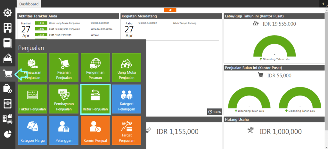The width and height of the screenshot is (328, 149).
Task: Open Pengiriman Pesanan tile
Action: 95,68
